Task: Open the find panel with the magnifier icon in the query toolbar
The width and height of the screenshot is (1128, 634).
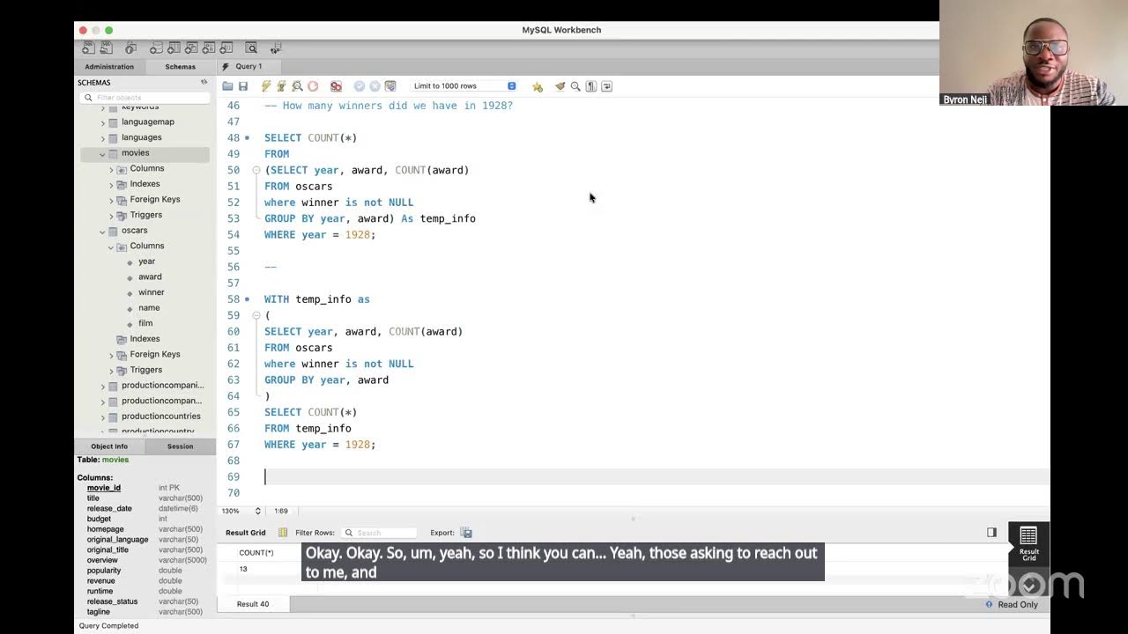Action: click(575, 86)
